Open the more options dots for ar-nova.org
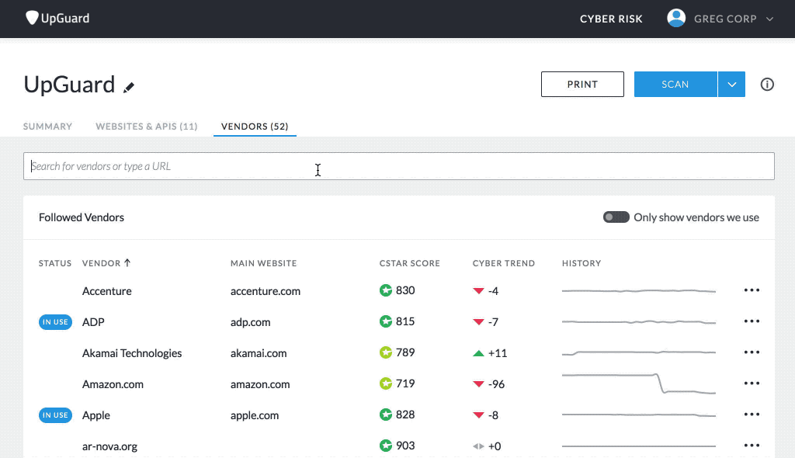 click(x=752, y=446)
